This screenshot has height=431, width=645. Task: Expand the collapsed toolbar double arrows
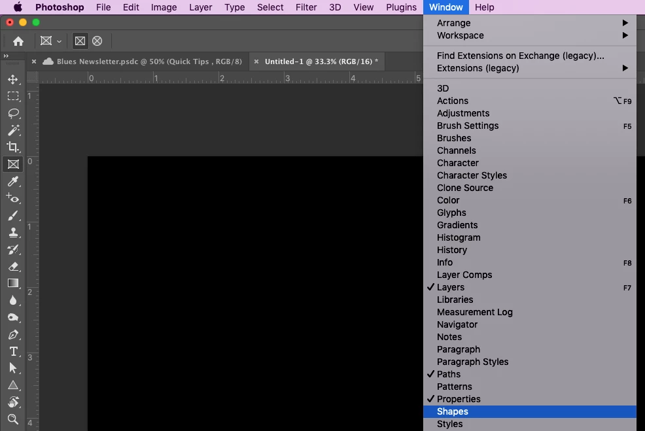click(x=6, y=56)
